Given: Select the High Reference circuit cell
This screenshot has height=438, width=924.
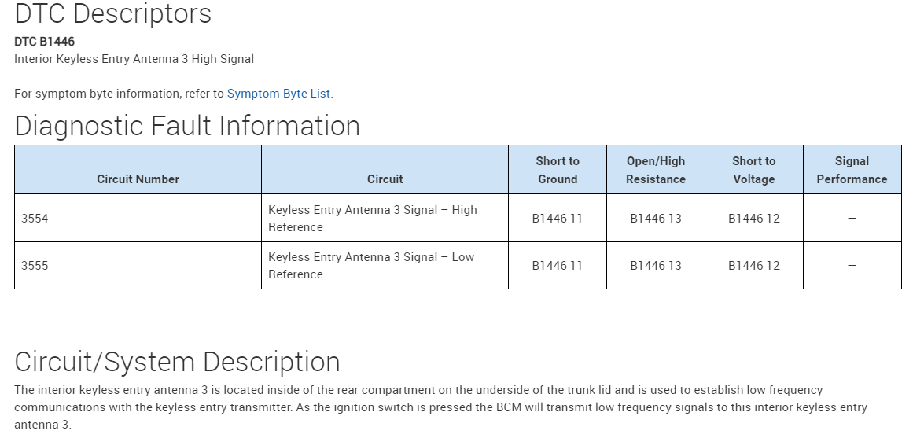Looking at the screenshot, I should tap(372, 219).
